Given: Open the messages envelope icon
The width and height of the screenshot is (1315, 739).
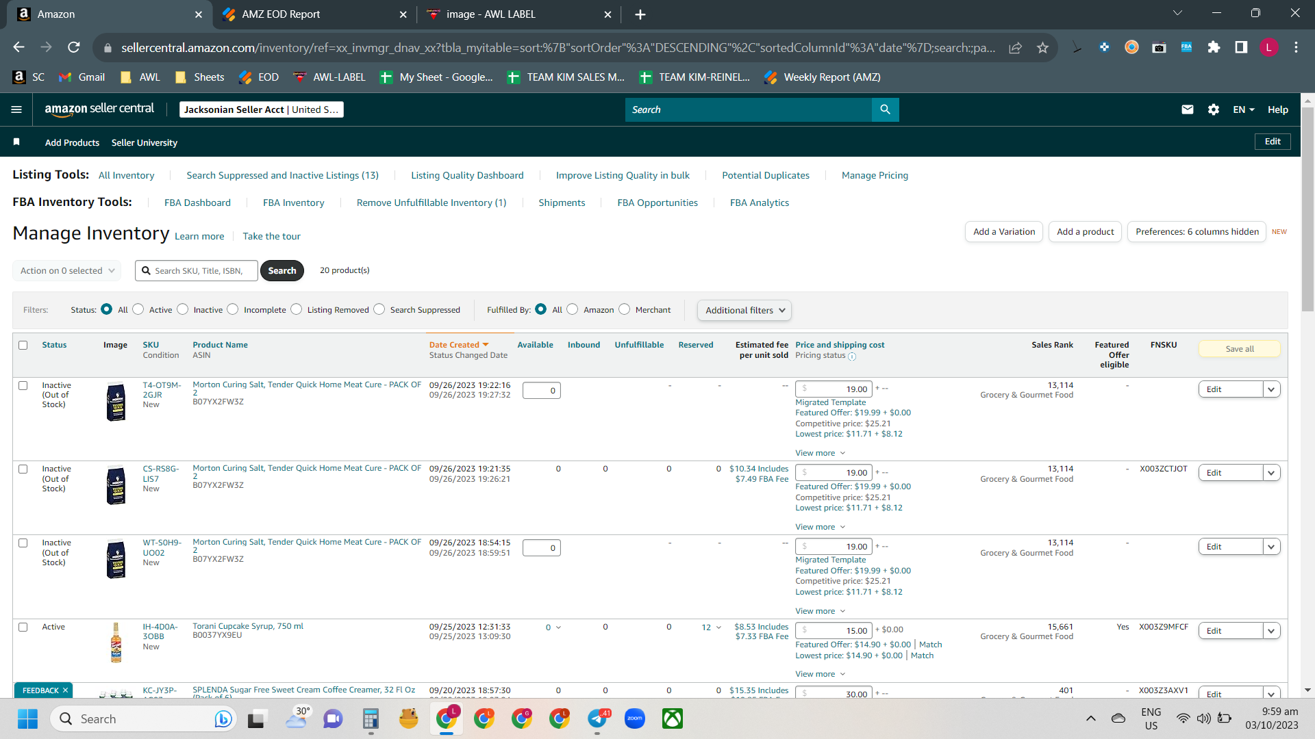Looking at the screenshot, I should tap(1188, 109).
